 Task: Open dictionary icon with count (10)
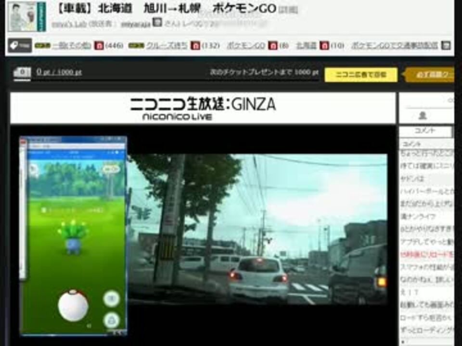click(324, 46)
